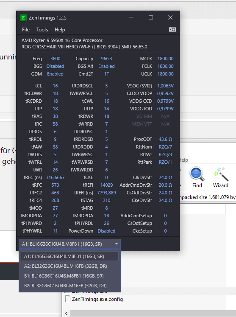Click the tRC value 58
This screenshot has width=236, height=317.
tap(55, 124)
